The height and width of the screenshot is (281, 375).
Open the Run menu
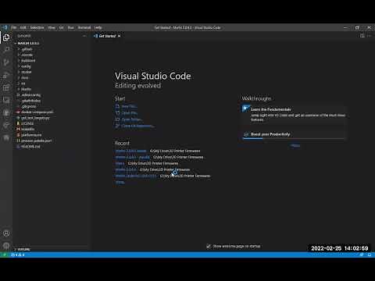pyautogui.click(x=71, y=27)
